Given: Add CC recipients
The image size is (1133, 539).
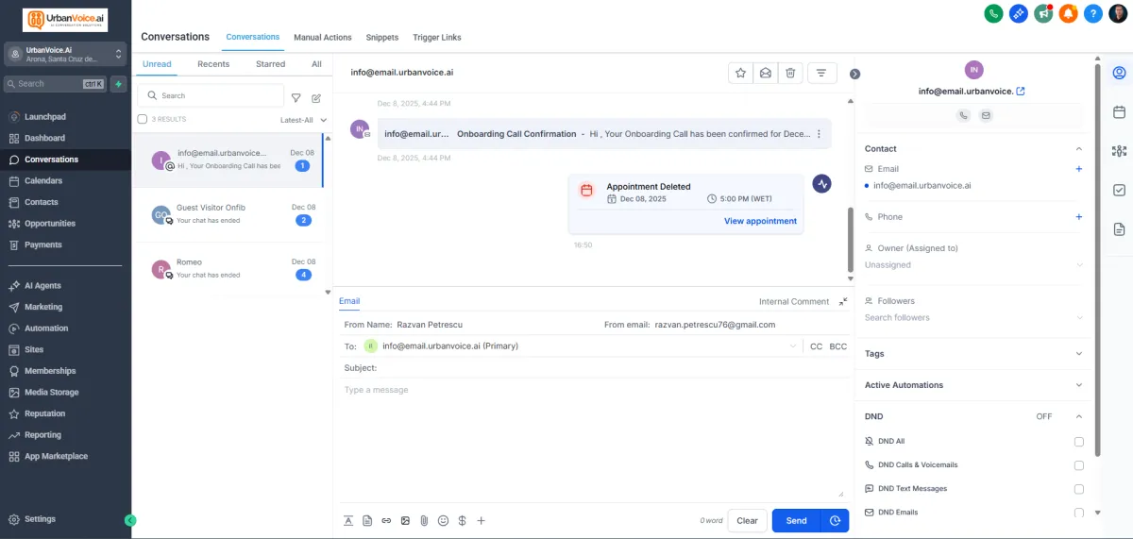Looking at the screenshot, I should point(817,346).
